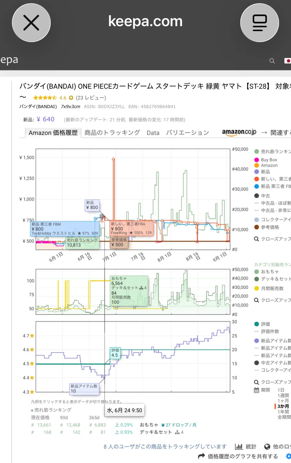Open 統計 bar chart statistics
The width and height of the screenshot is (291, 463).
(246, 447)
